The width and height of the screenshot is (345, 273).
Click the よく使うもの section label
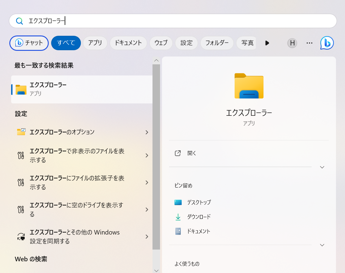[x=187, y=264]
